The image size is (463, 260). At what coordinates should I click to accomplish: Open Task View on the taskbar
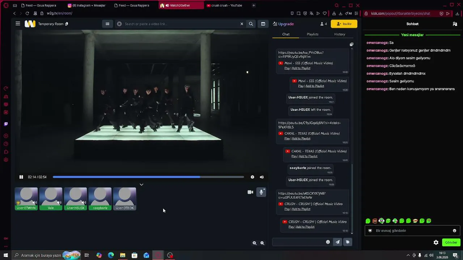coord(87,255)
